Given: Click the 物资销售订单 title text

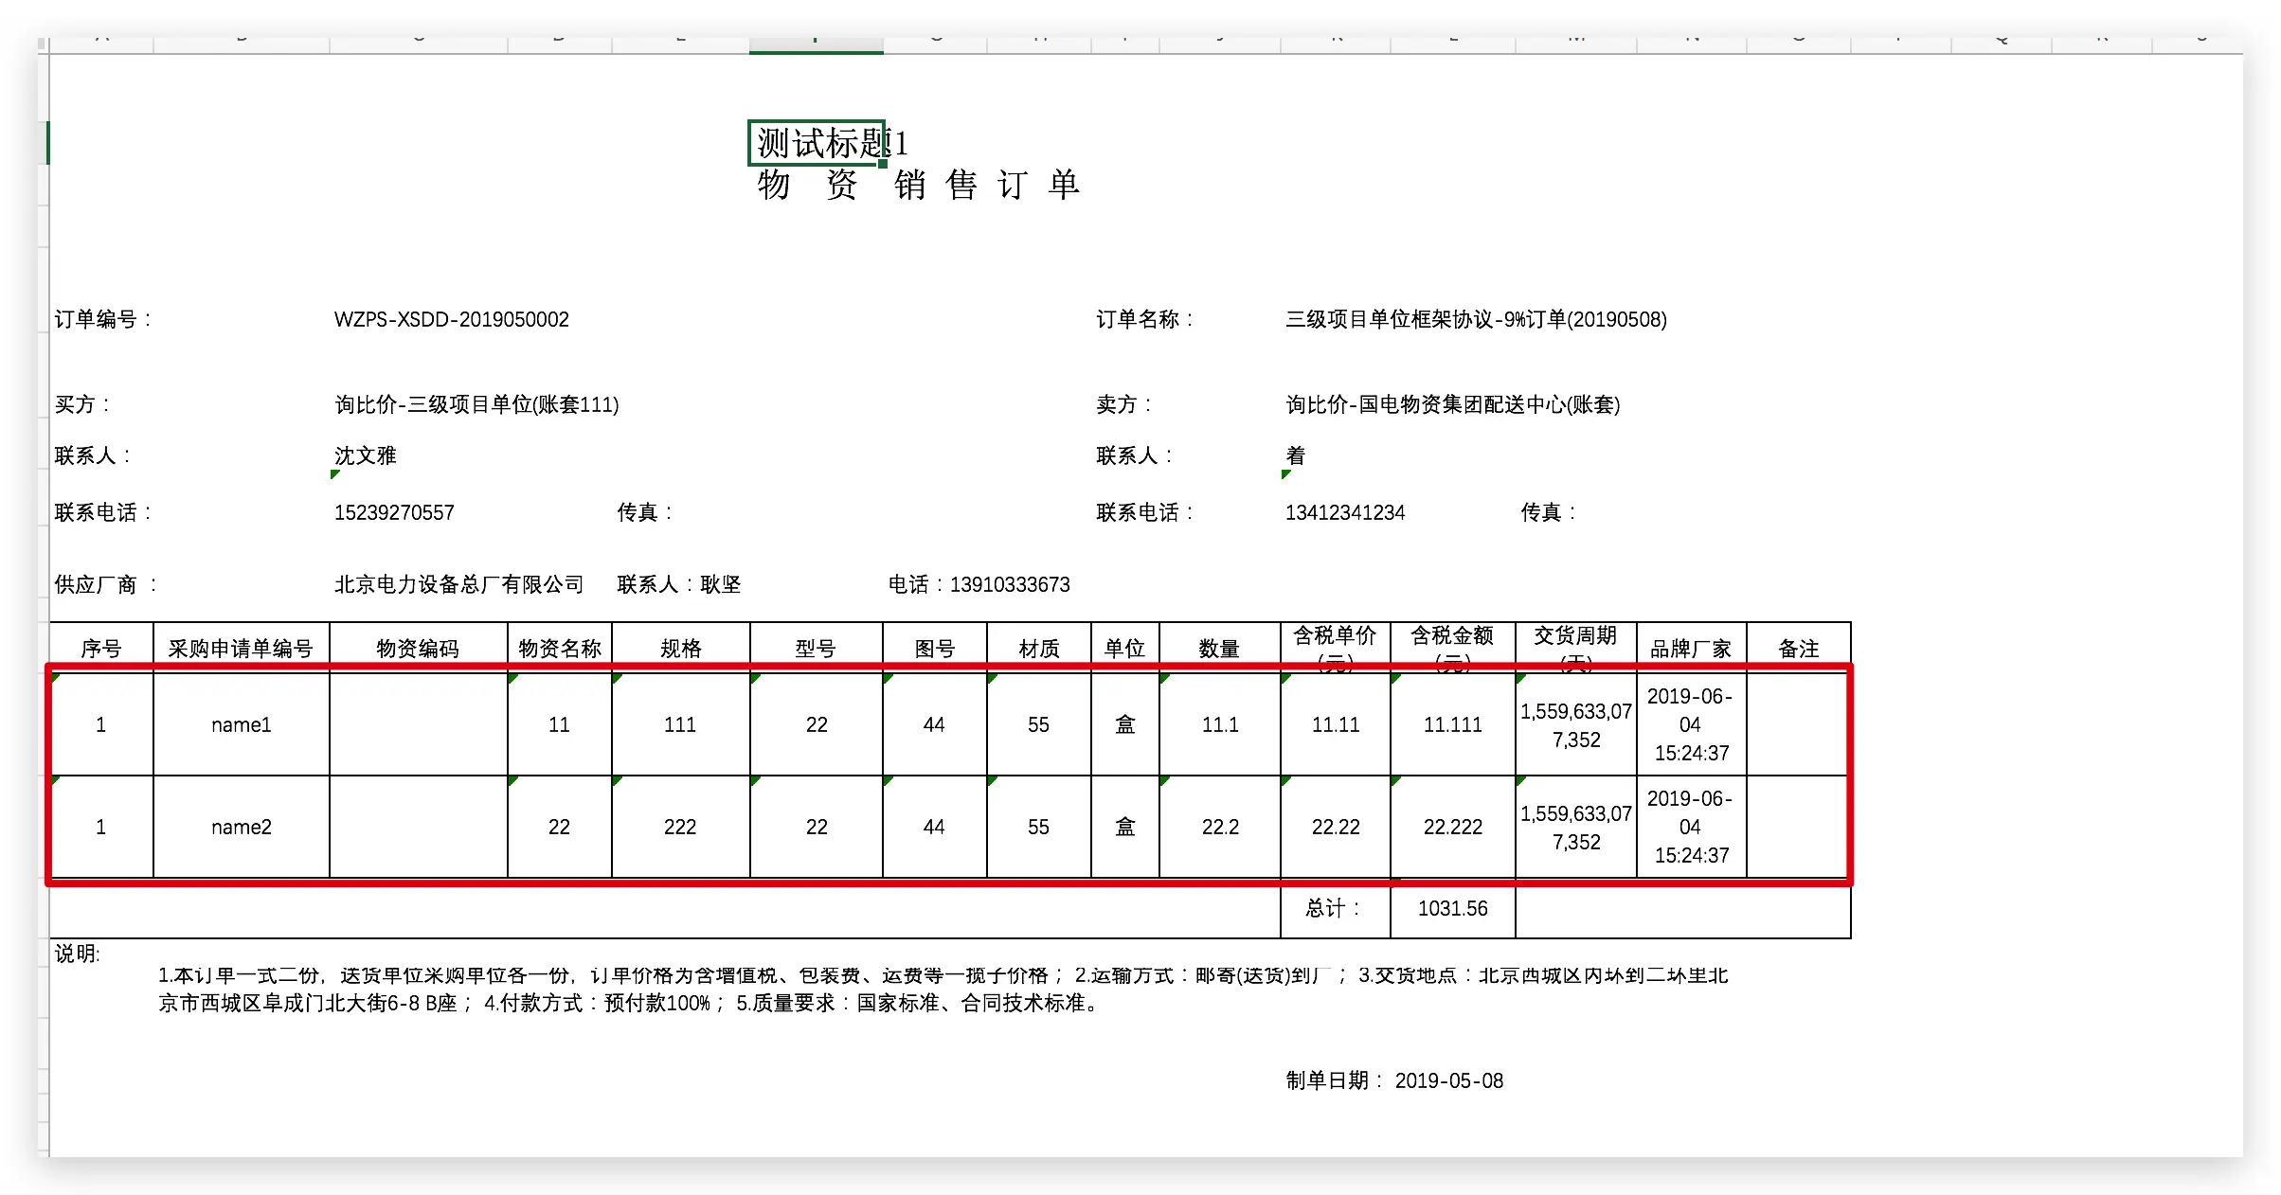Looking at the screenshot, I should (919, 185).
